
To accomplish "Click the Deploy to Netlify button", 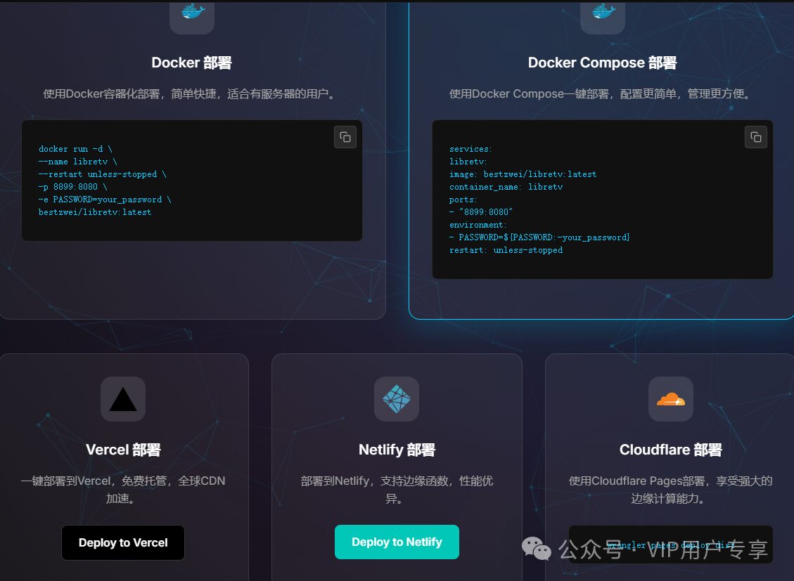I will 397,542.
